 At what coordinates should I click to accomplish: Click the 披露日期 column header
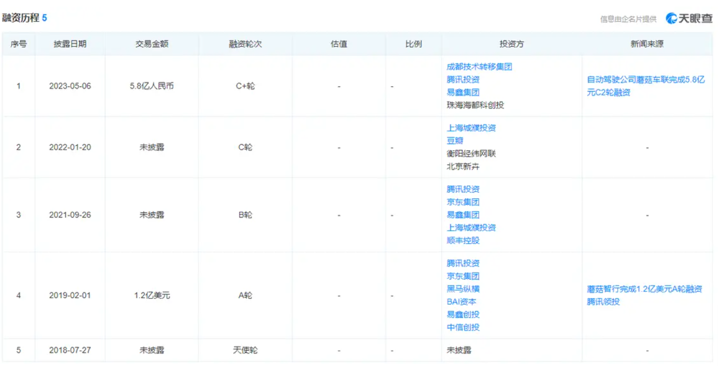pos(70,44)
